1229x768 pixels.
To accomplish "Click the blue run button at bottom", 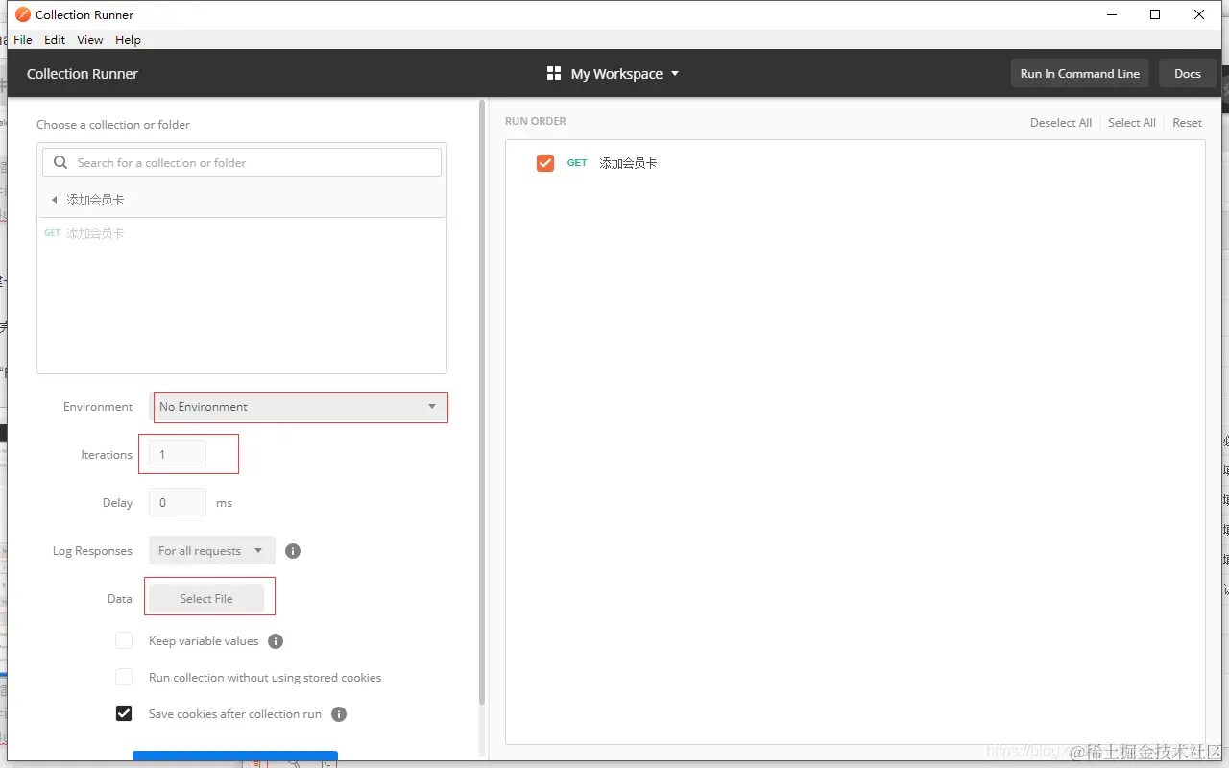I will point(235,756).
